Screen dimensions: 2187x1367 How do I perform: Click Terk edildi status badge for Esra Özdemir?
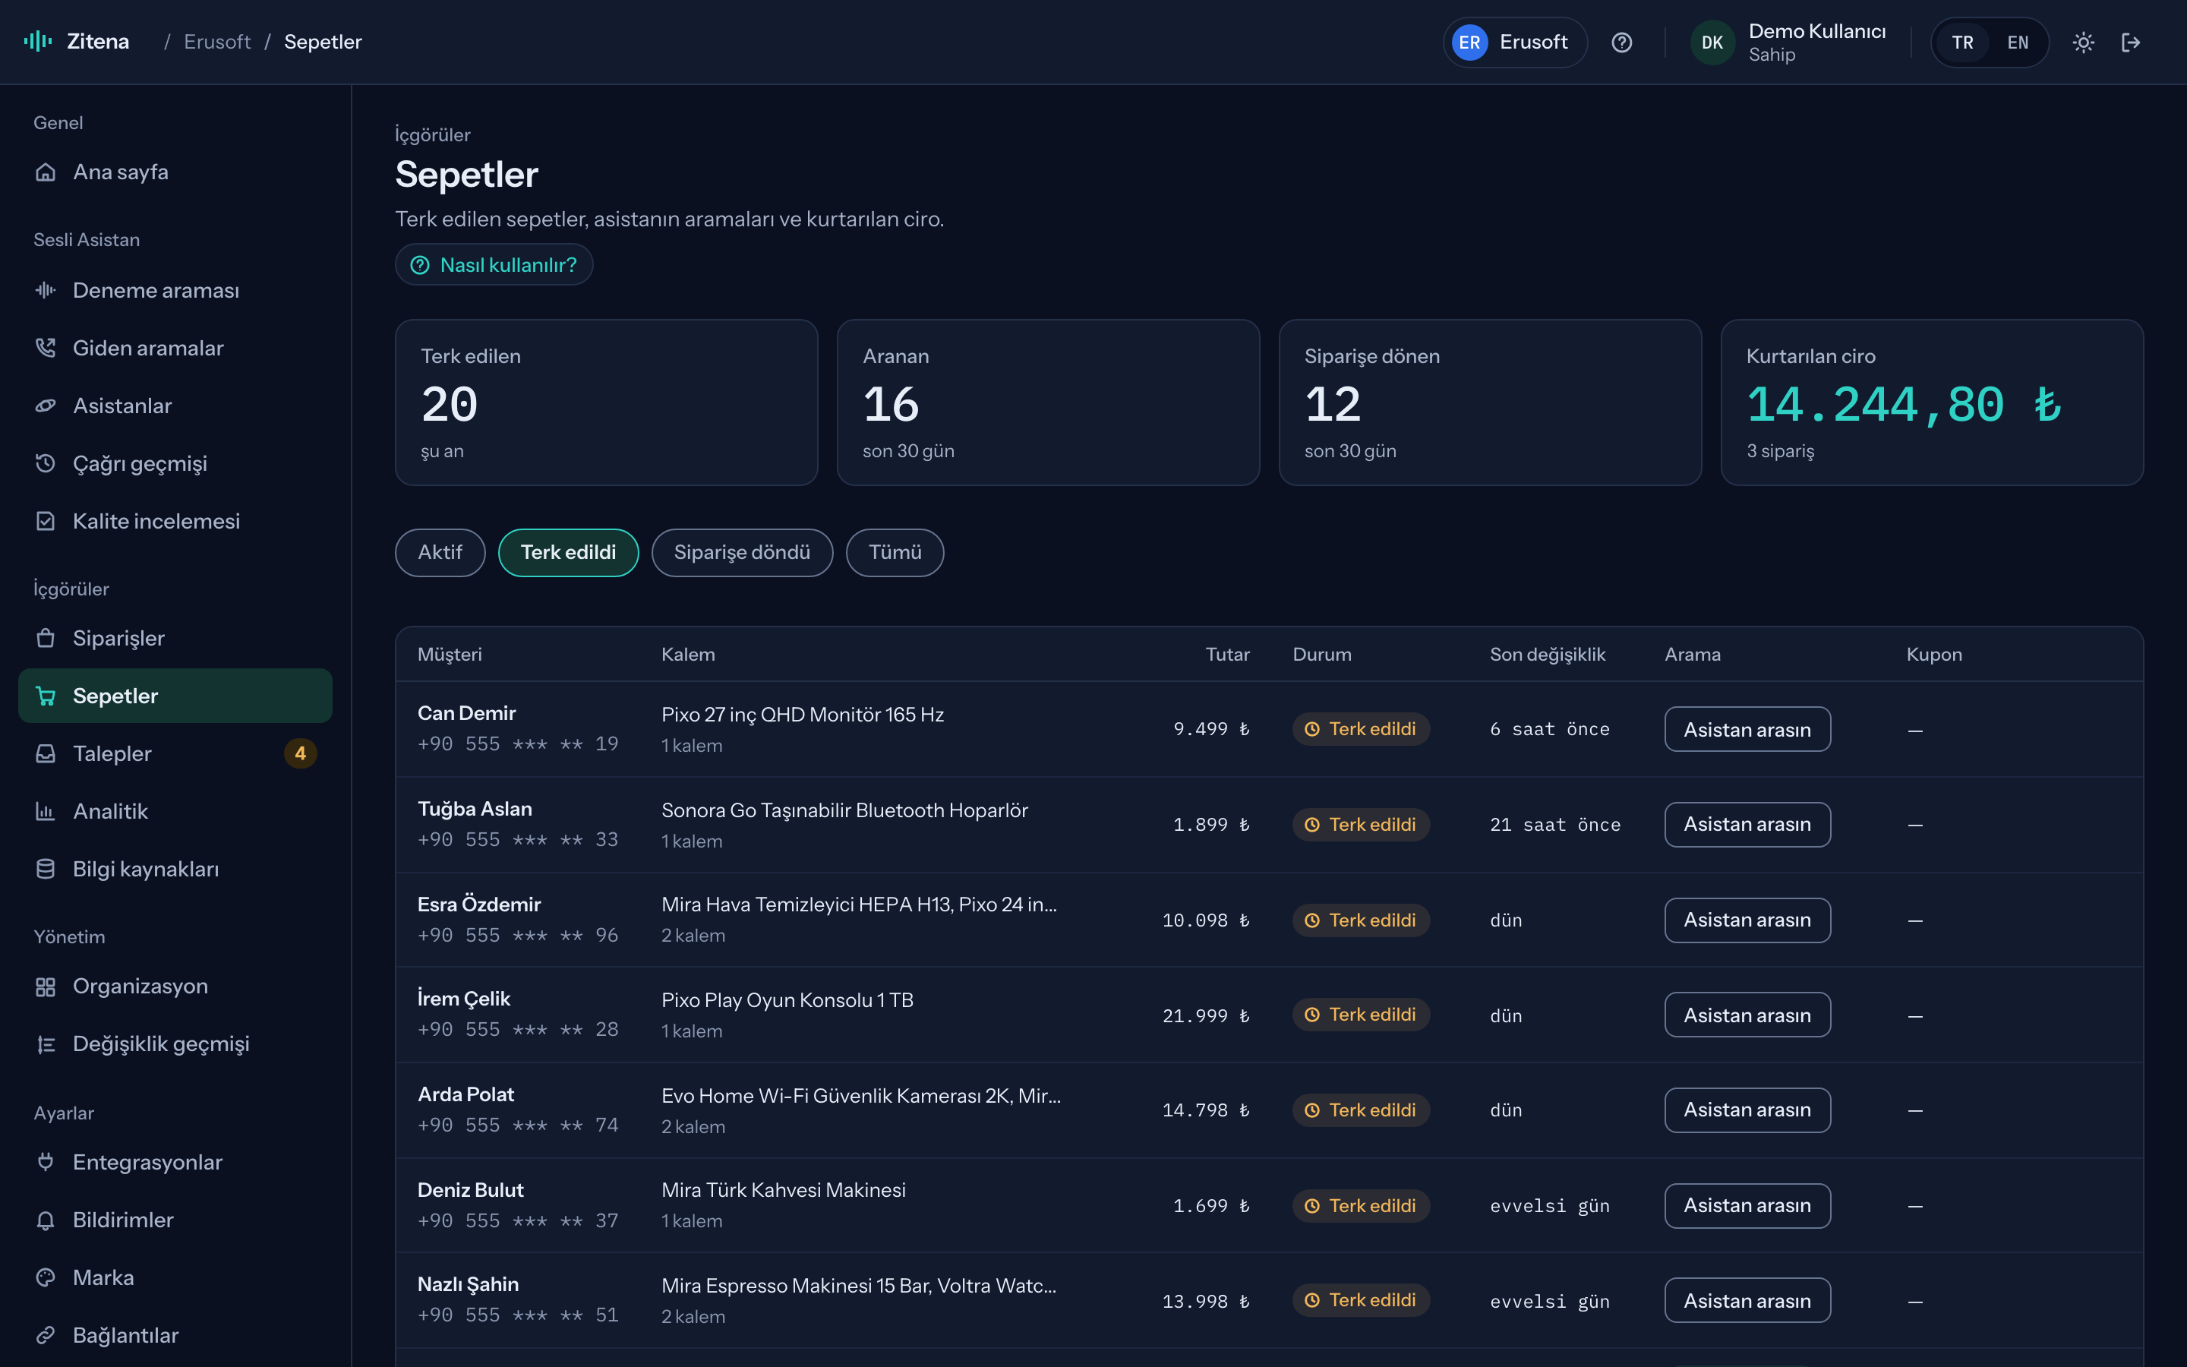[x=1361, y=920]
